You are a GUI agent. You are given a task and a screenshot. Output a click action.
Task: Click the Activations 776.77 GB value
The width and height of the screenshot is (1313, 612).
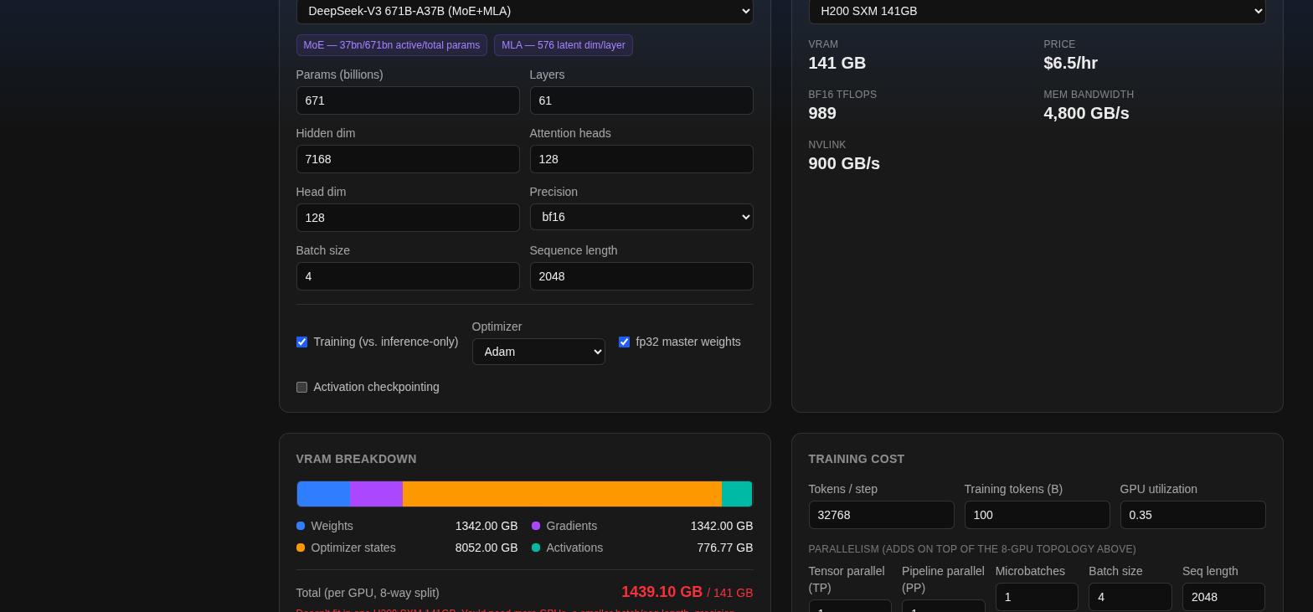[725, 548]
